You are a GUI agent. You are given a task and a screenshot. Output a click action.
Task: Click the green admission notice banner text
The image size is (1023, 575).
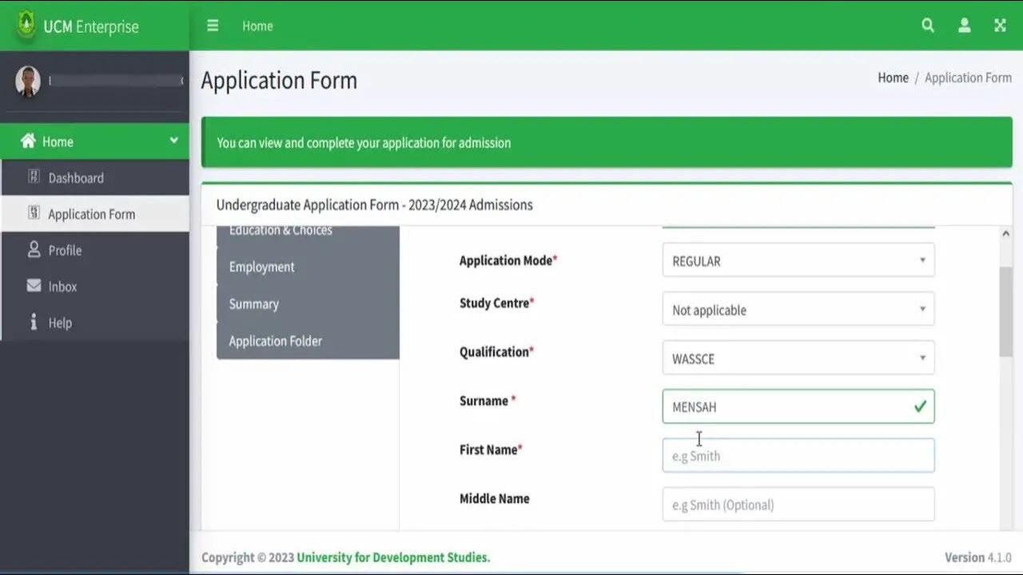click(364, 143)
